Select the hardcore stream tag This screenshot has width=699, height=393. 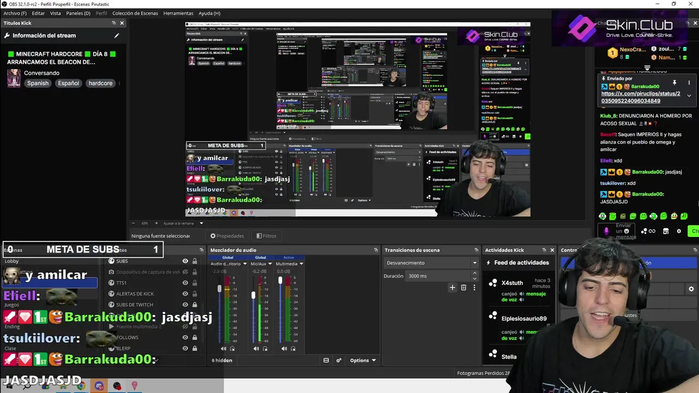point(100,83)
